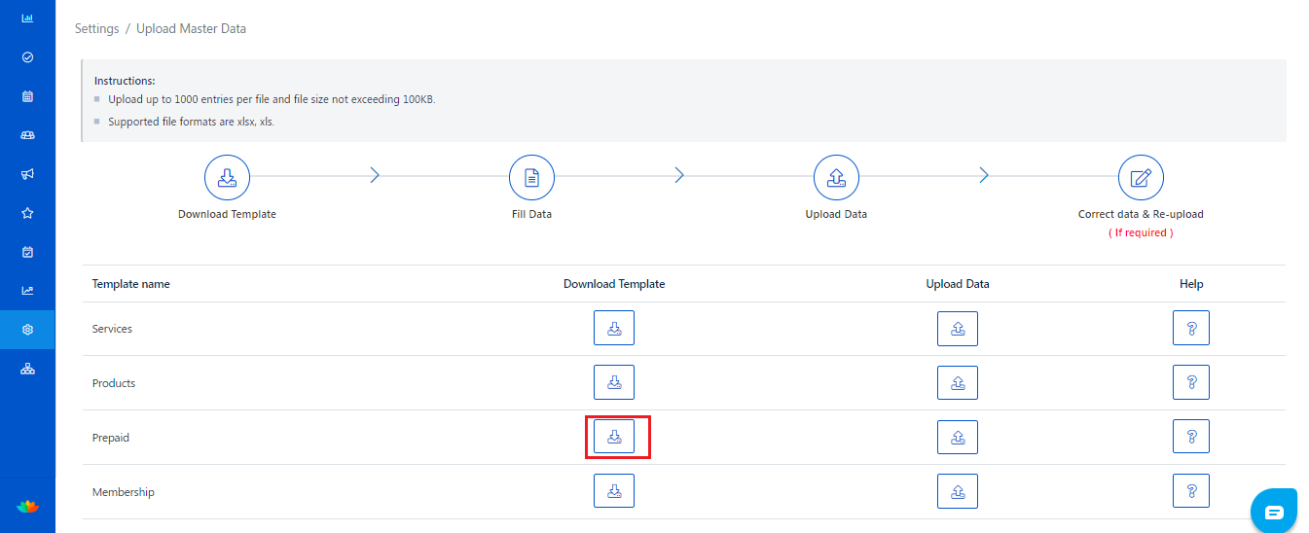Click the Download Template step label
This screenshot has height=533, width=1309.
click(227, 214)
